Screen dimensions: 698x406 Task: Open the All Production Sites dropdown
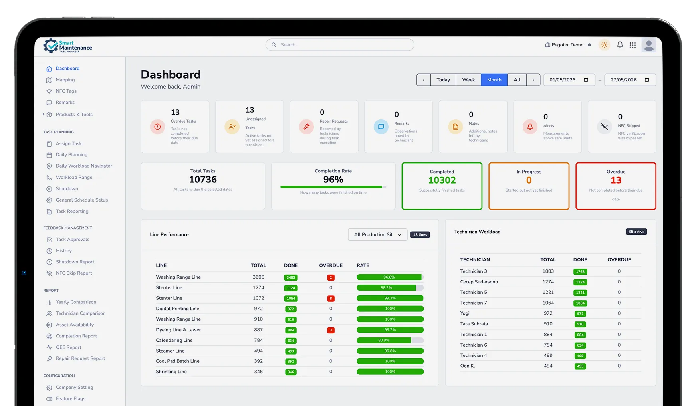click(x=377, y=234)
